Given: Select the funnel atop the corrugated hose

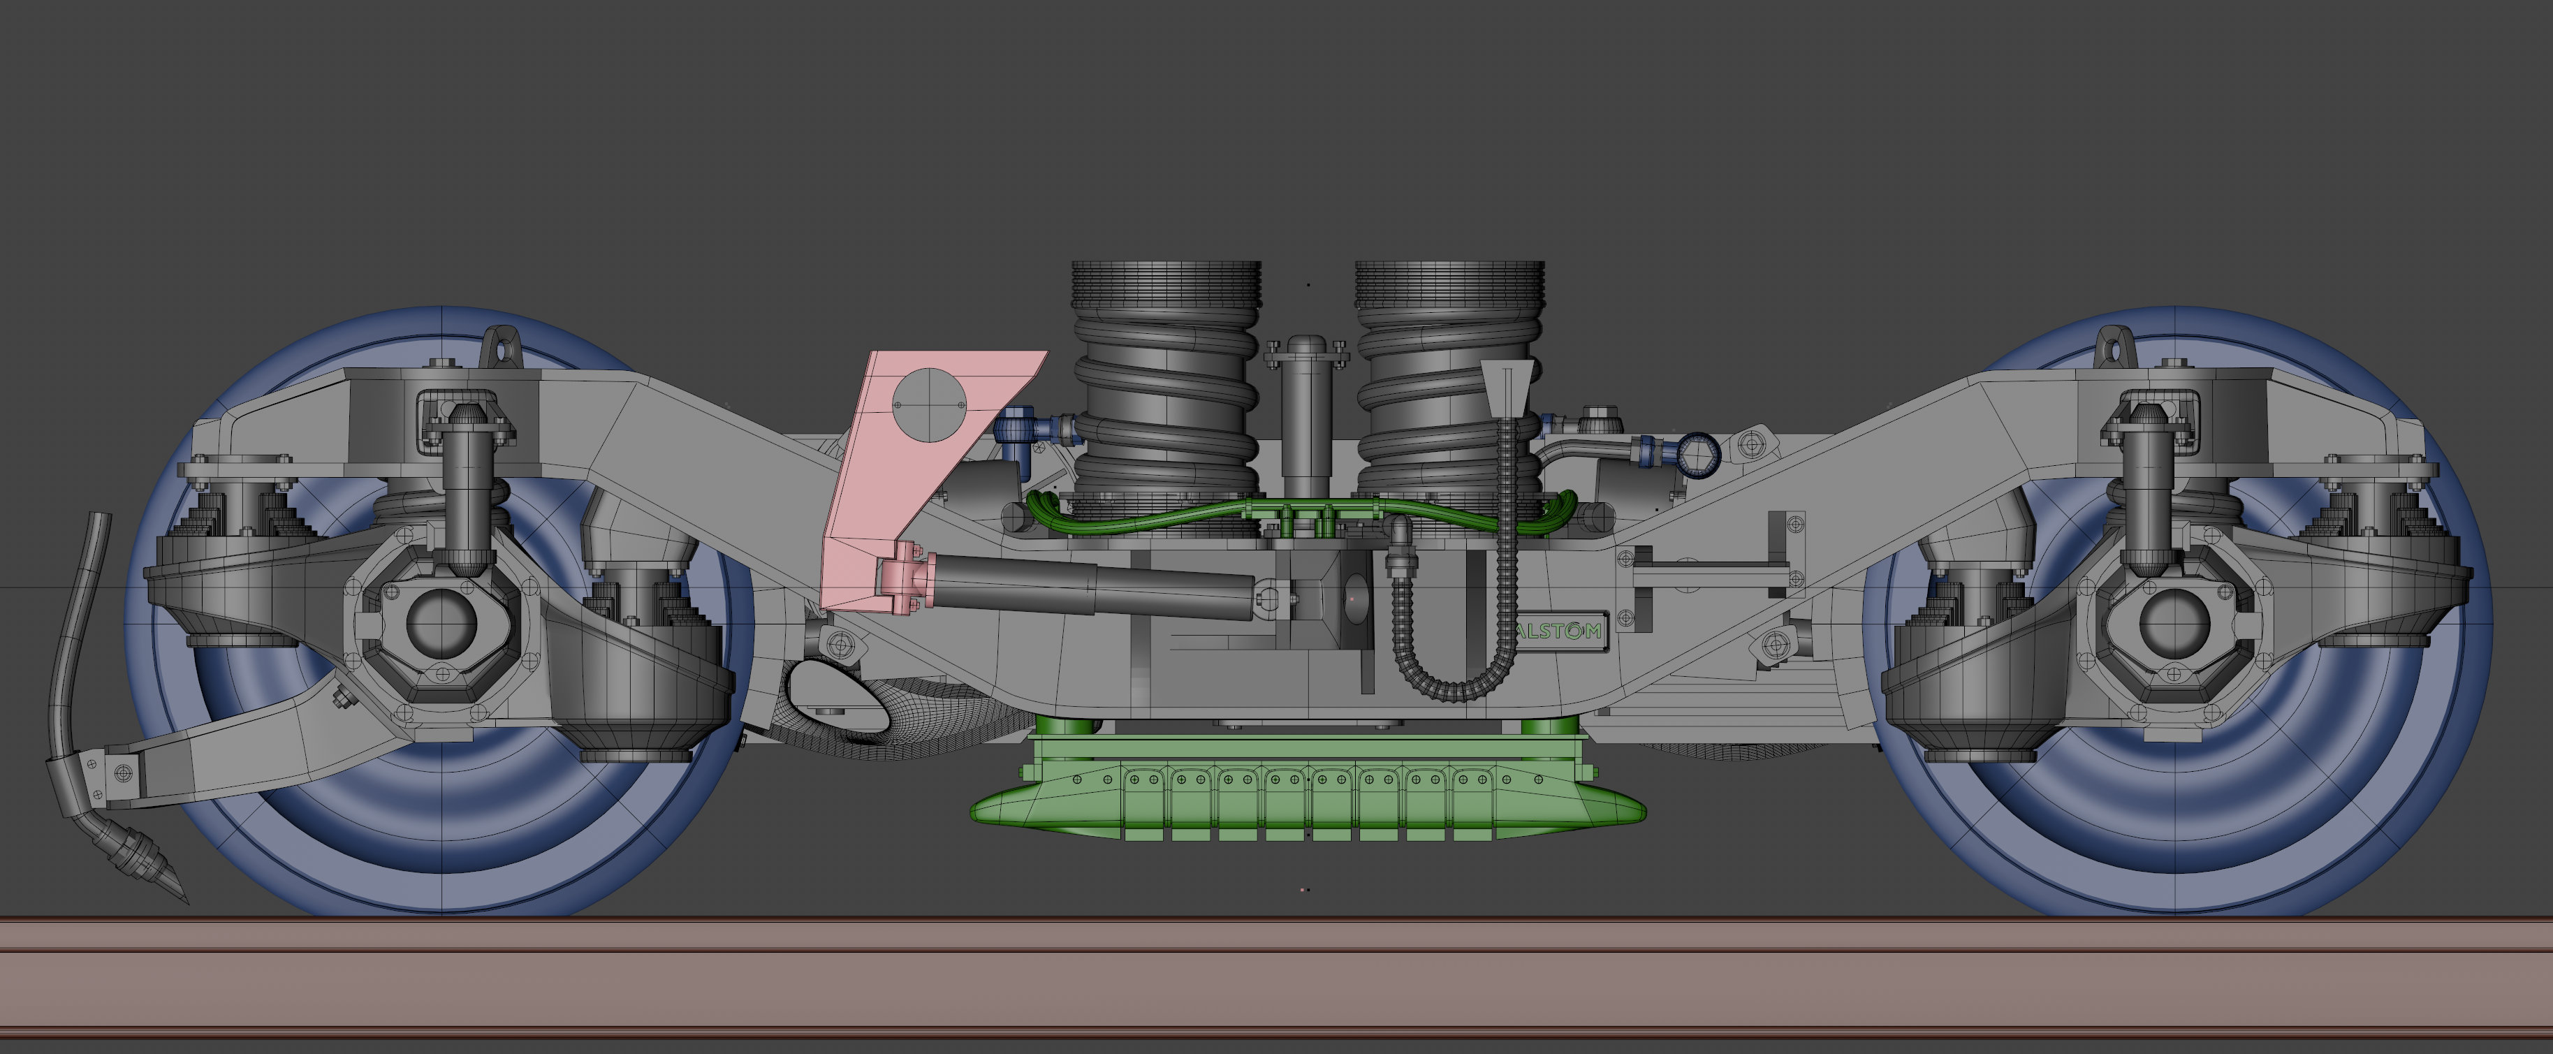Looking at the screenshot, I should pos(1507,390).
